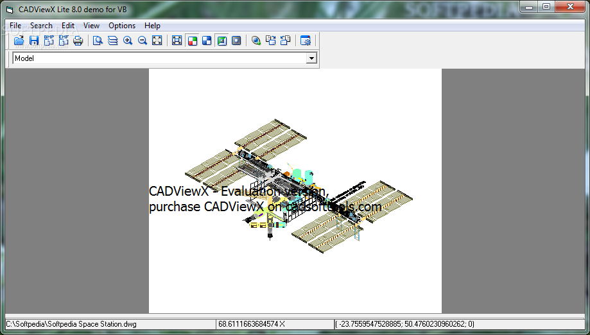Open the window settings gear icon
The height and width of the screenshot is (335, 590).
tap(306, 40)
